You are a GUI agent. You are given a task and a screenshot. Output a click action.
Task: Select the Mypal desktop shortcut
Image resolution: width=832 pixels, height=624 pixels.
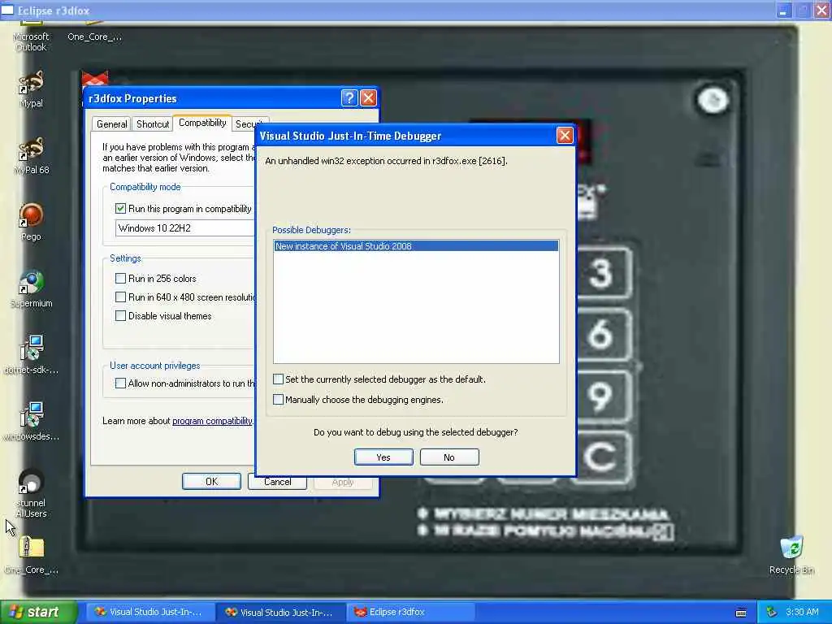pyautogui.click(x=32, y=89)
